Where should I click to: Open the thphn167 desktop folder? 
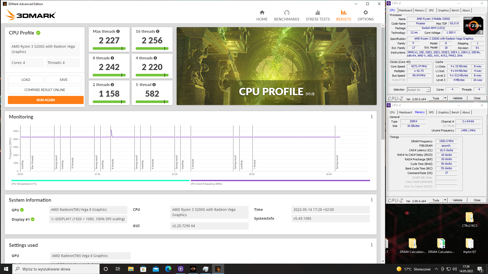469,246
